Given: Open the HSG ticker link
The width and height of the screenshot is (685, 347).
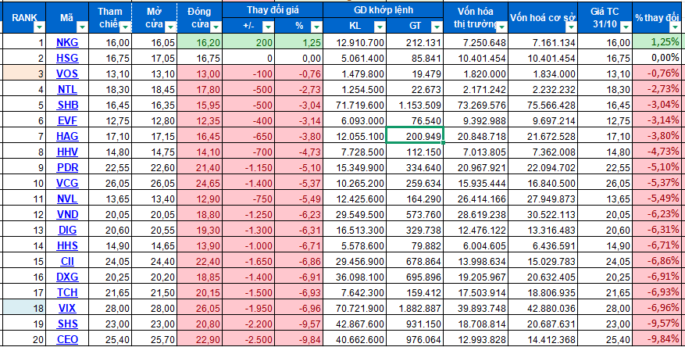Looking at the screenshot, I should coord(67,58).
